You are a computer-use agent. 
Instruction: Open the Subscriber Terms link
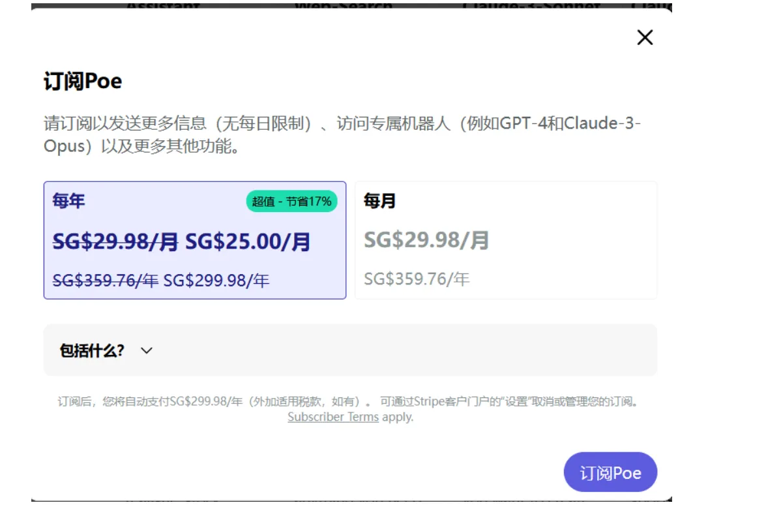(x=332, y=417)
